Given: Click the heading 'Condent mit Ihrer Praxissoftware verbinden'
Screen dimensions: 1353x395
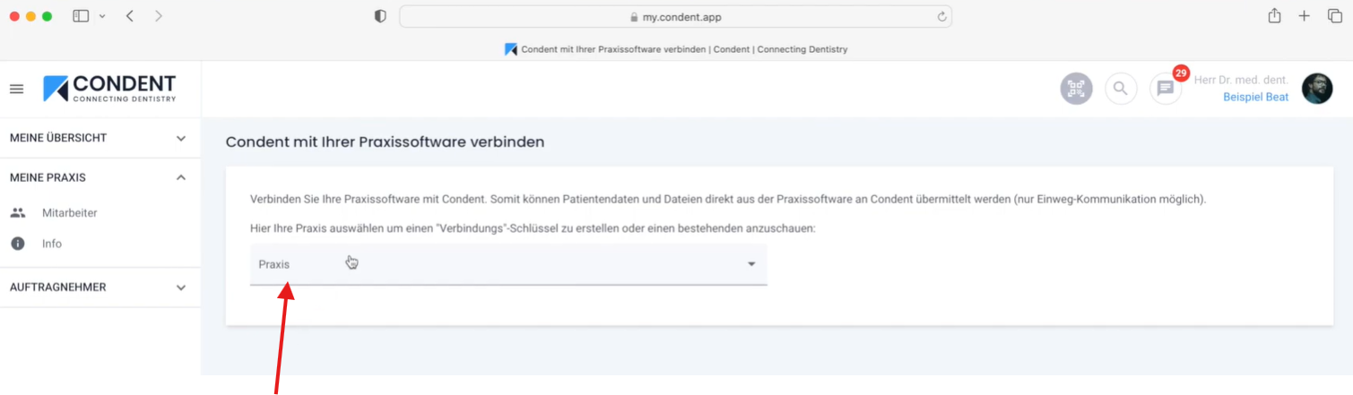Looking at the screenshot, I should (x=385, y=142).
